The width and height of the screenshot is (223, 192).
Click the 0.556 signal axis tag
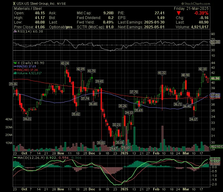click(x=215, y=162)
